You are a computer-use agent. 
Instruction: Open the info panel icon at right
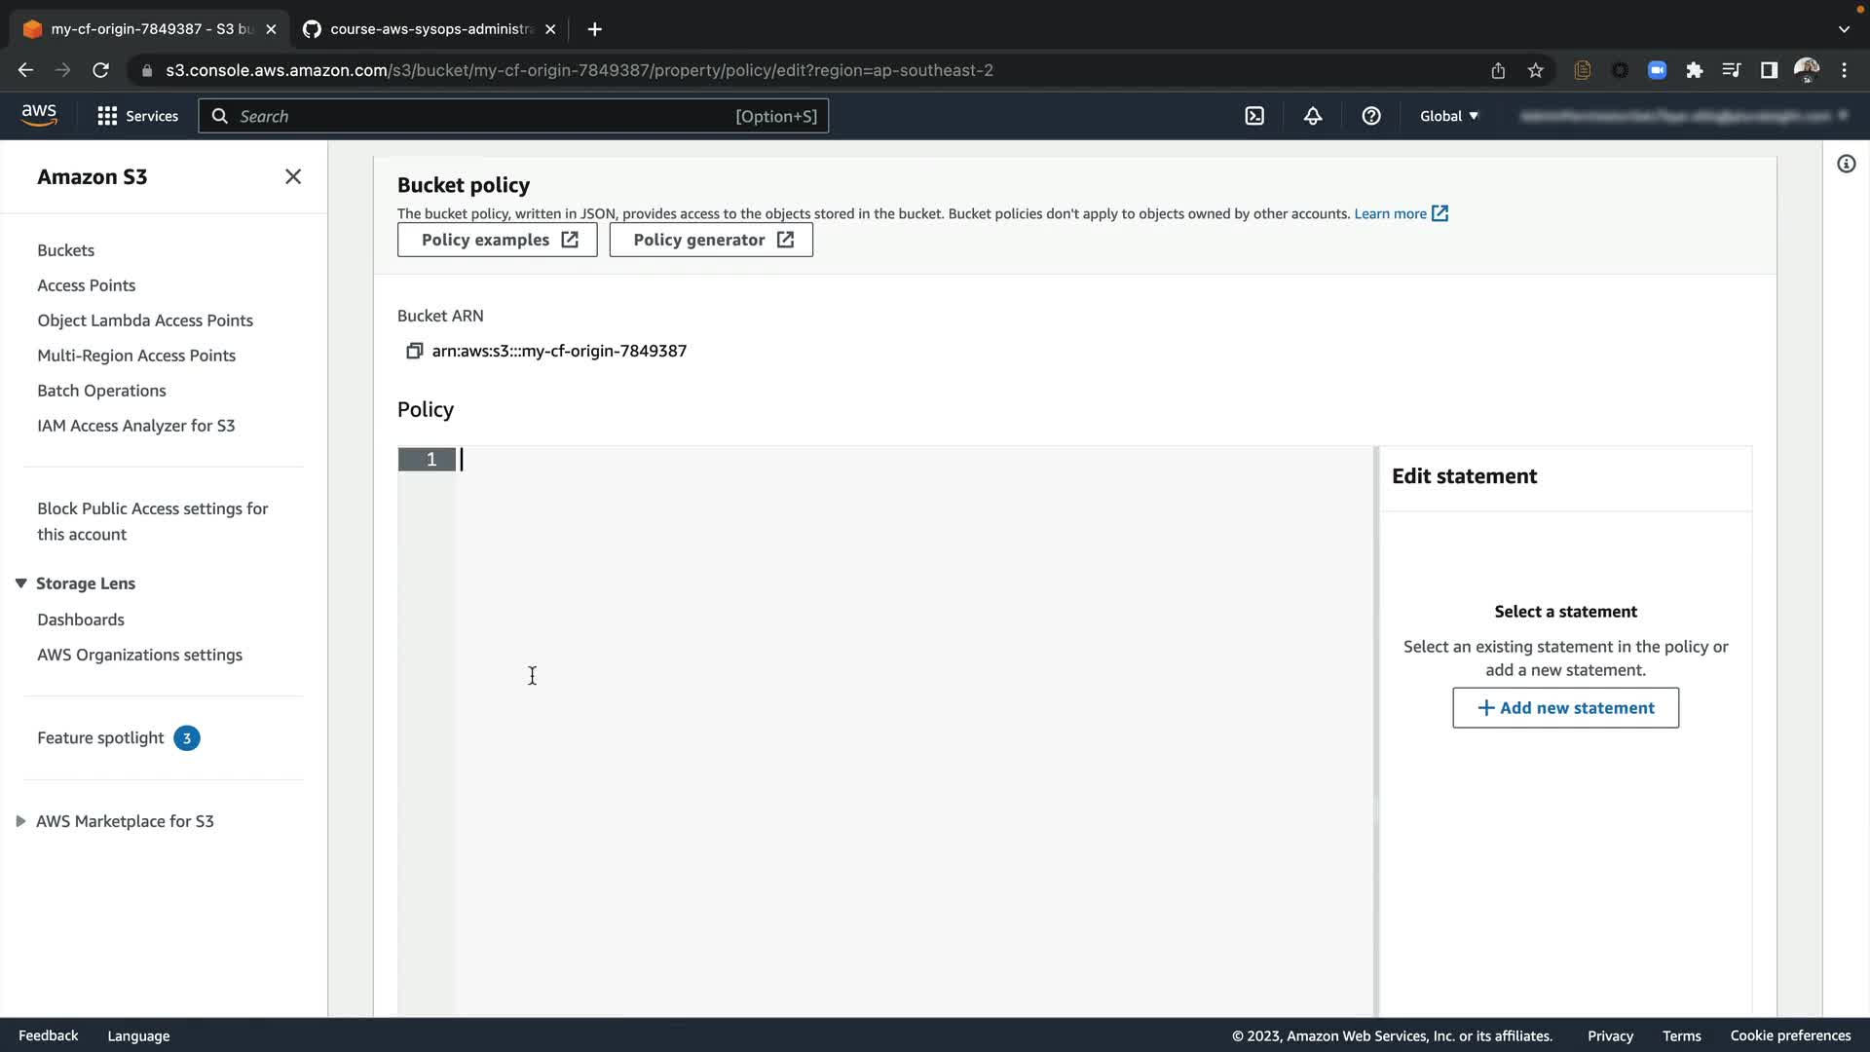tap(1846, 164)
